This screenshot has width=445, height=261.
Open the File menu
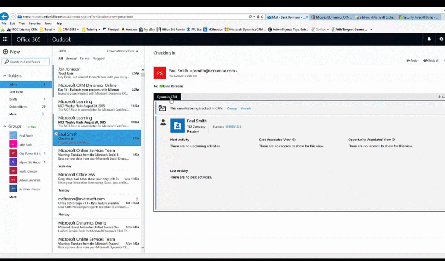click(x=3, y=23)
